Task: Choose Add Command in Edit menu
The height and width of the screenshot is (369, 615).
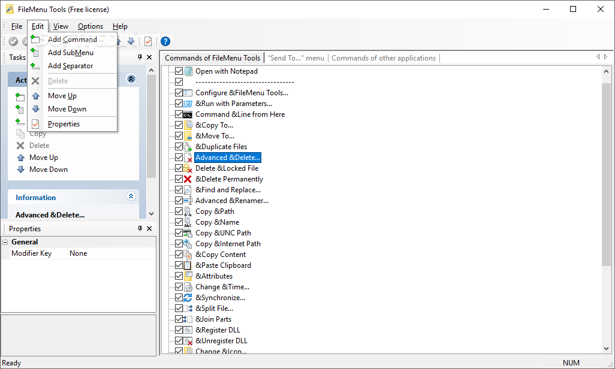Action: click(72, 39)
